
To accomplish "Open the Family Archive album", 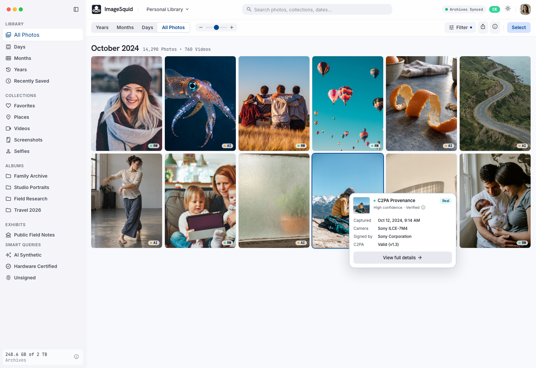I will click(43, 176).
